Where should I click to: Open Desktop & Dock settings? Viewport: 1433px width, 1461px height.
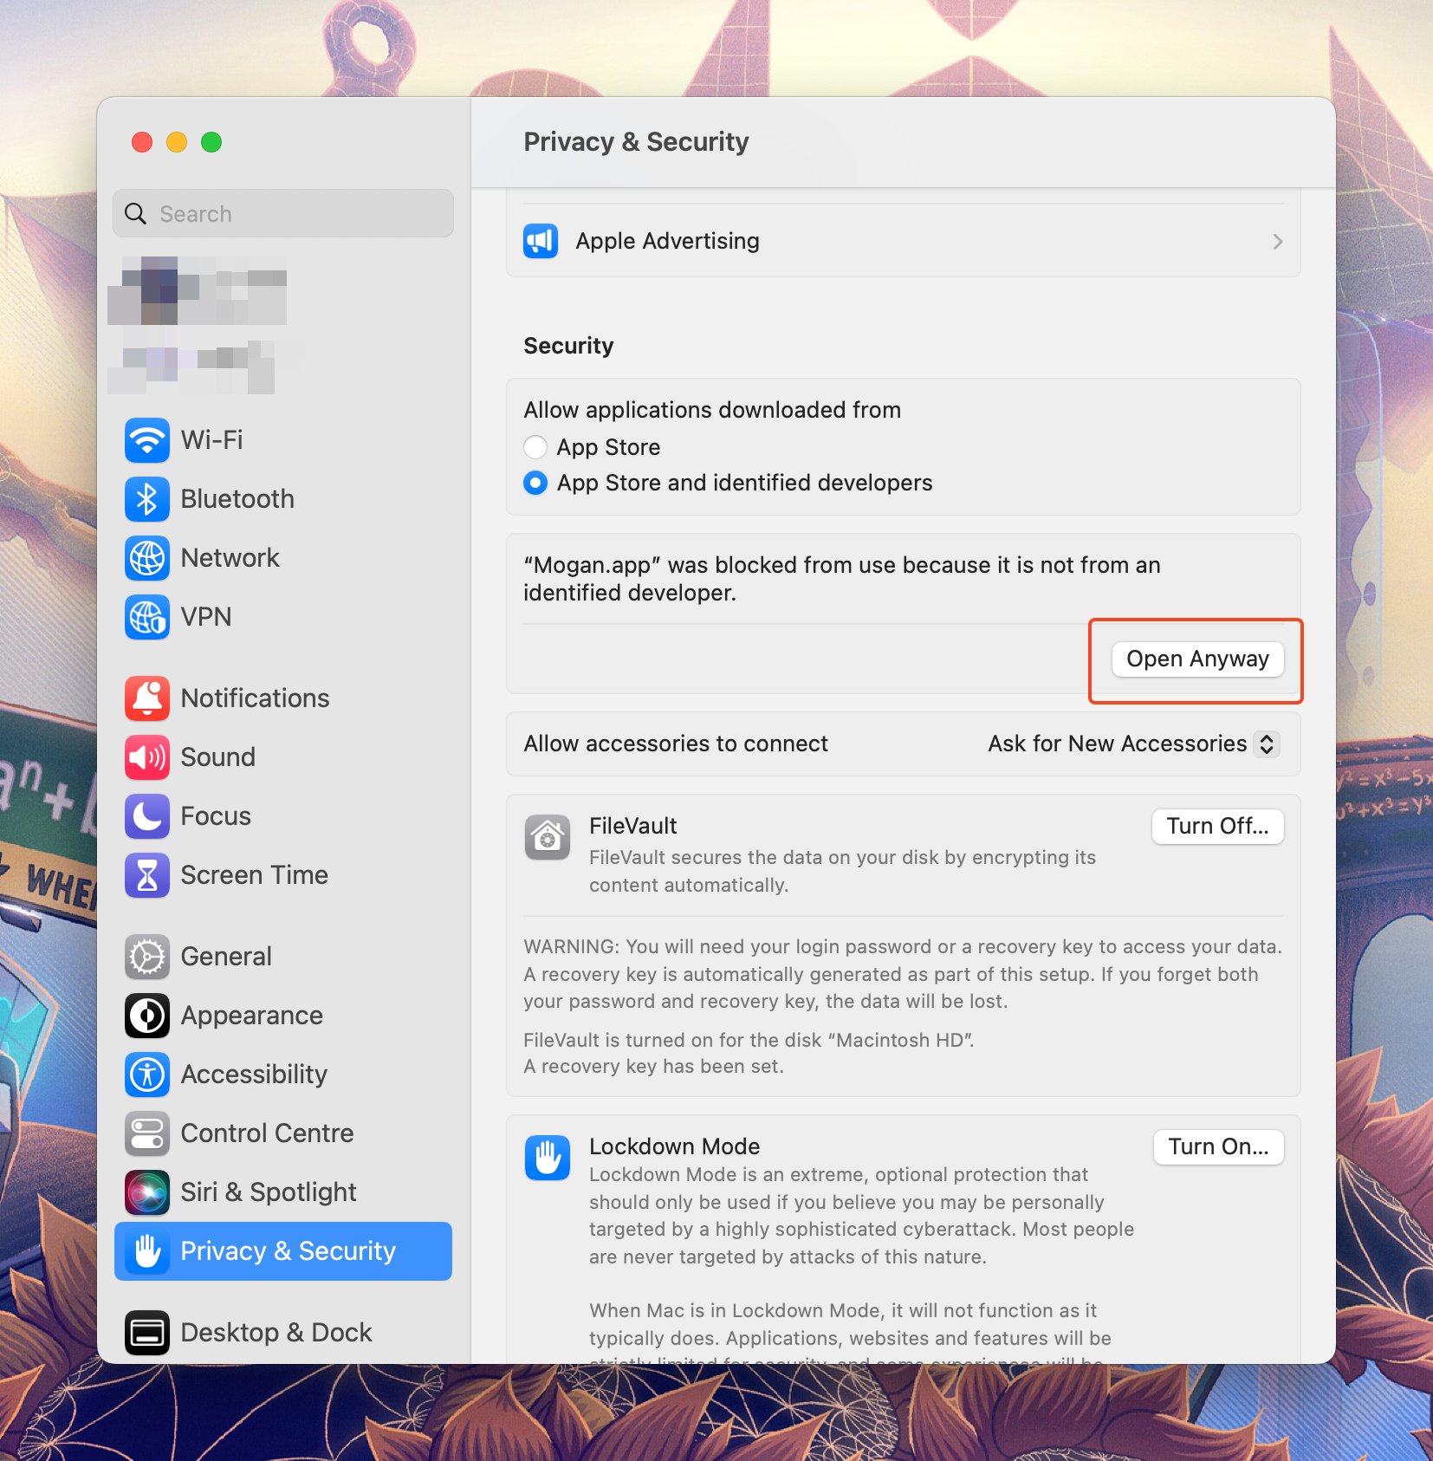coord(275,1332)
